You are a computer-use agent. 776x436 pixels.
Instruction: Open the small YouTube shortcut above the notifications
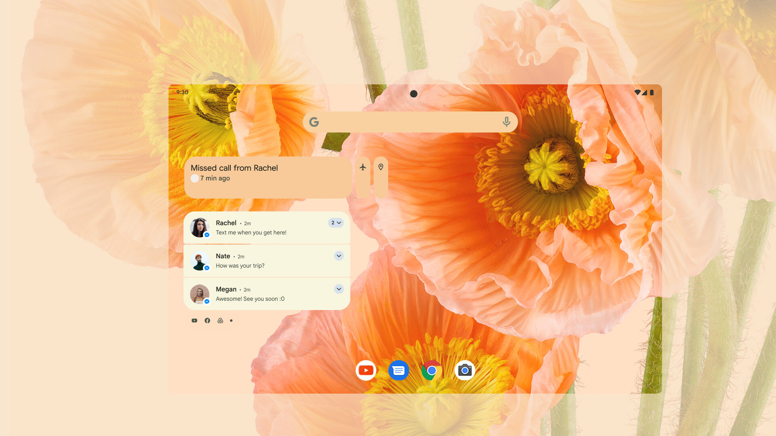194,320
